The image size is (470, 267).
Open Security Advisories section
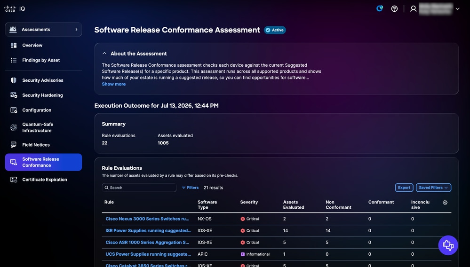[x=43, y=80]
